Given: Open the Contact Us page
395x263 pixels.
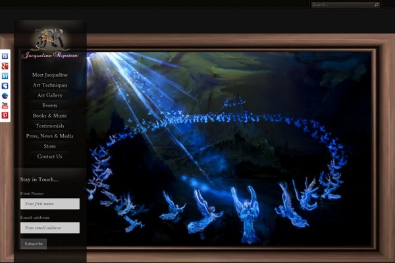Looking at the screenshot, I should [x=49, y=156].
